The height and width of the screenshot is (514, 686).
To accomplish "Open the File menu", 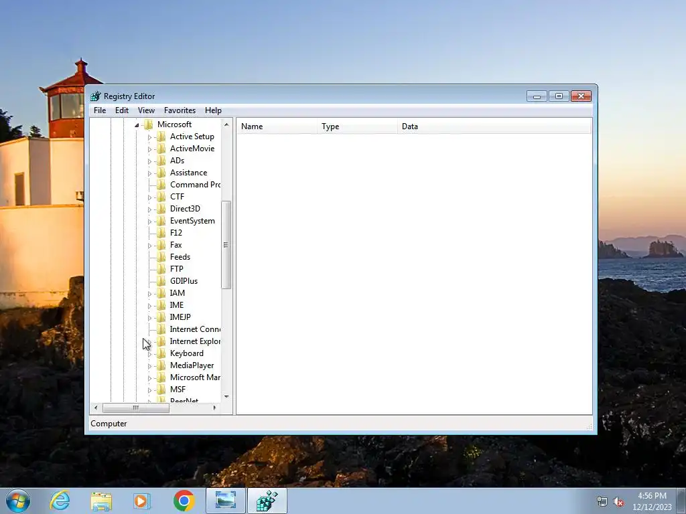I will pos(100,110).
